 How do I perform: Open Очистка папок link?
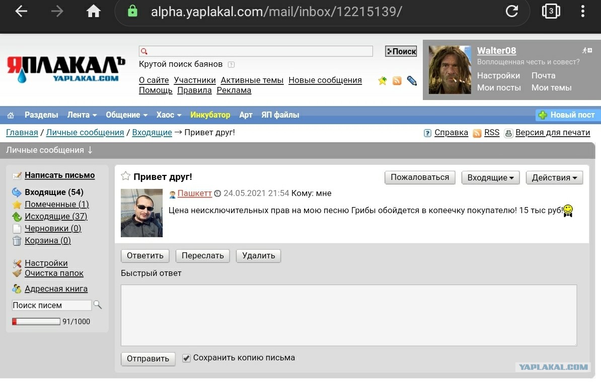tap(54, 273)
